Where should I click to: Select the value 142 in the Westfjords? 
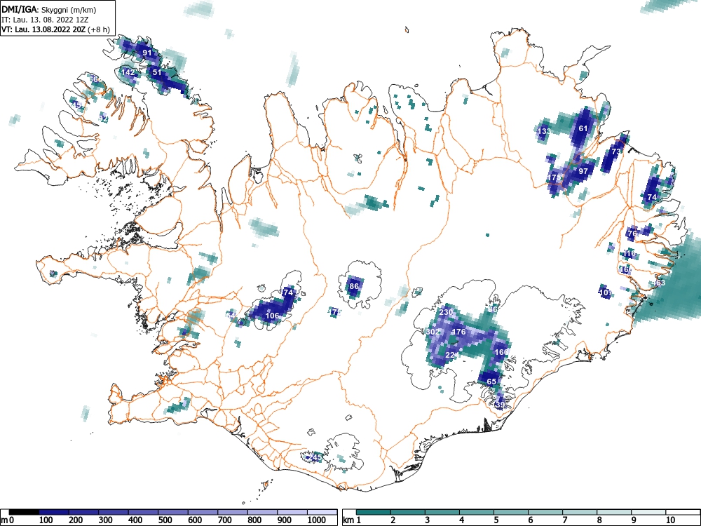click(x=128, y=72)
